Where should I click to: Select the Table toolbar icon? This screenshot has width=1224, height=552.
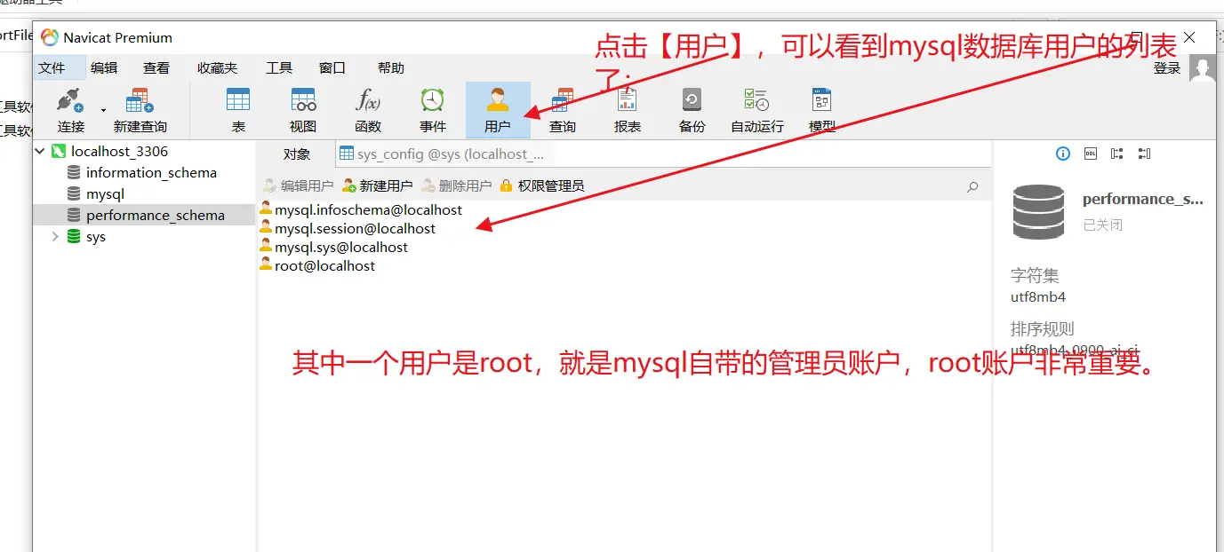coord(238,110)
